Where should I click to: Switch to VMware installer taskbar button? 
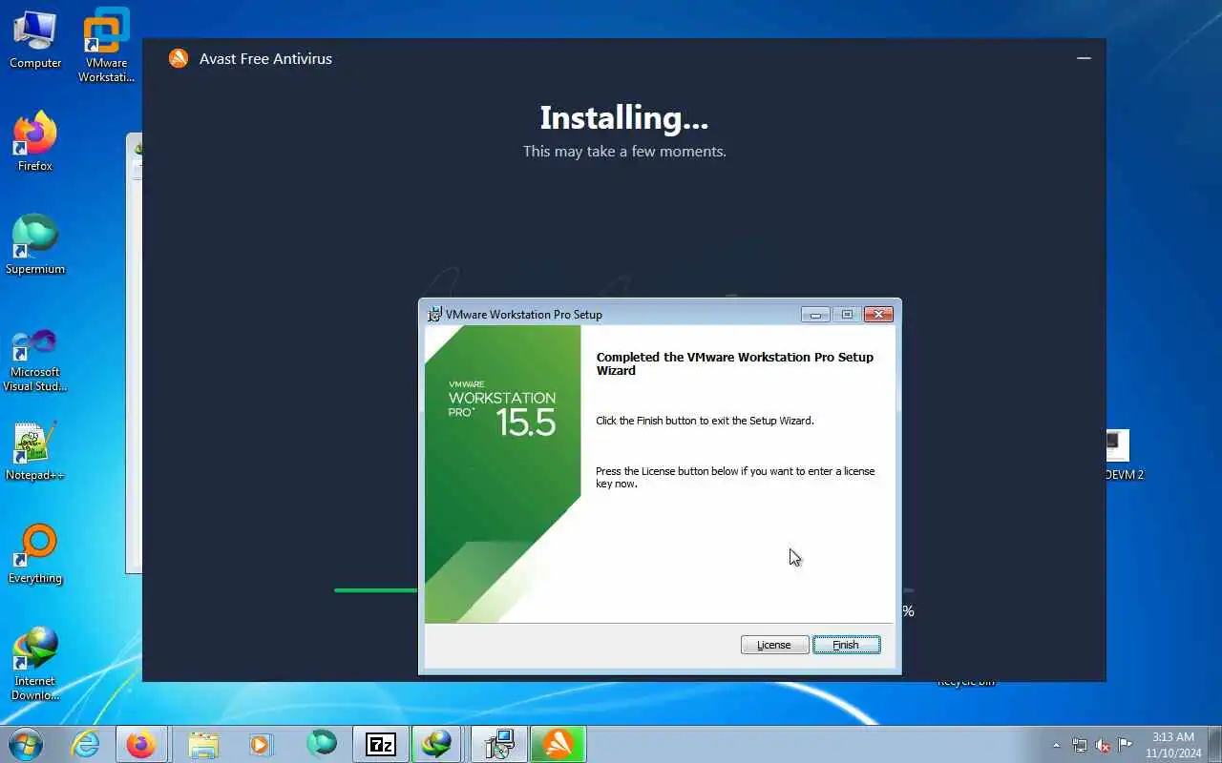click(x=499, y=744)
